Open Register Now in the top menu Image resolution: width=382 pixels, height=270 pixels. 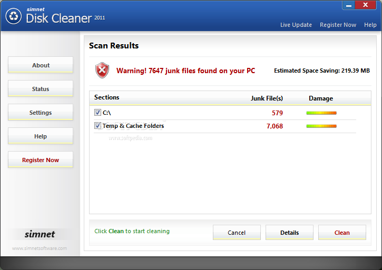(338, 25)
